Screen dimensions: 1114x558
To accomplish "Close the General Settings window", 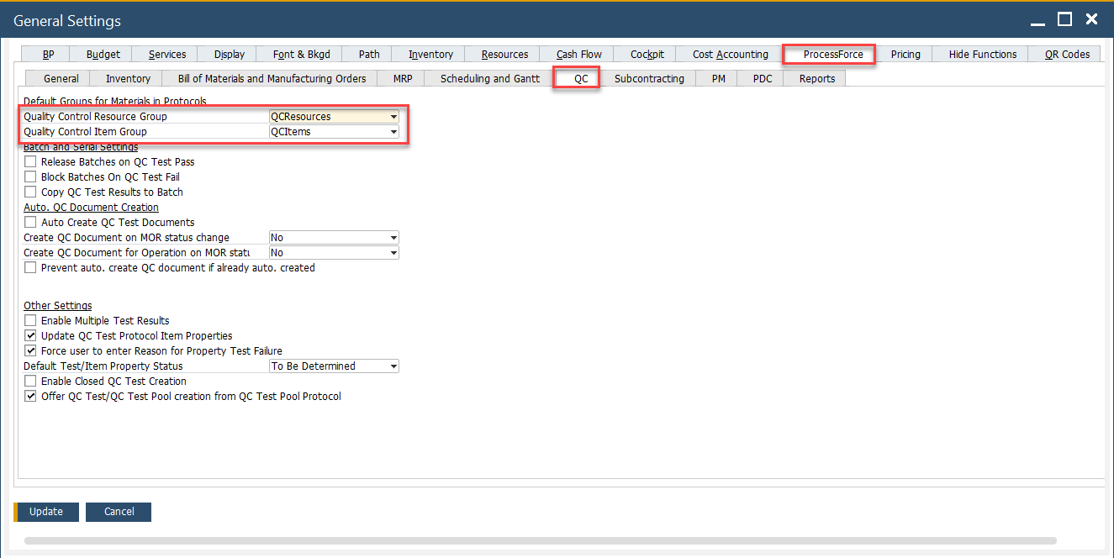I will coord(1091,19).
